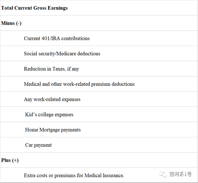Image resolution: width=198 pixels, height=183 pixels.
Task: Click the Kid's college expenses row
Action: coord(49,114)
